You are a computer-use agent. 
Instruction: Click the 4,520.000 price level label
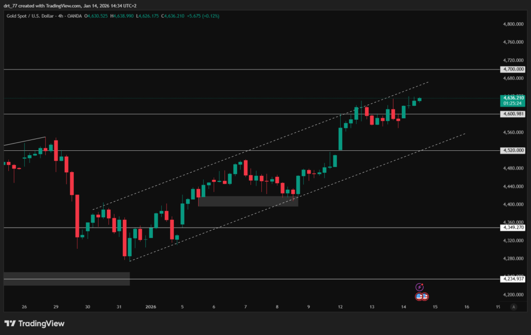pyautogui.click(x=513, y=151)
